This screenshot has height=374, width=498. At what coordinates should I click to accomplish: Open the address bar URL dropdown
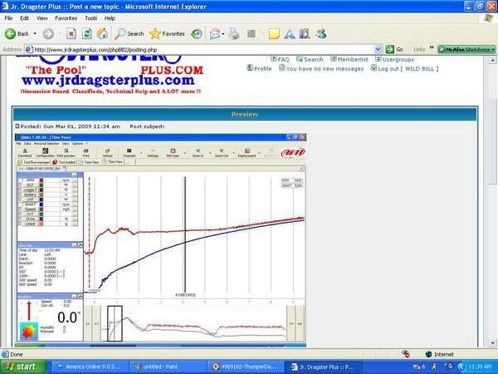point(378,49)
